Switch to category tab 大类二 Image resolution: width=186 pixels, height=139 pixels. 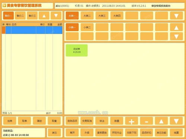(x=87, y=16)
